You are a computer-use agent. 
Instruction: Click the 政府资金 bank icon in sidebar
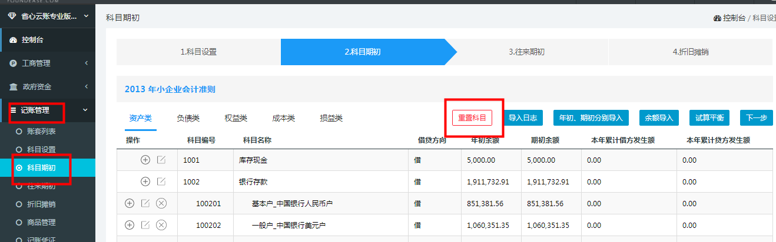[x=13, y=86]
